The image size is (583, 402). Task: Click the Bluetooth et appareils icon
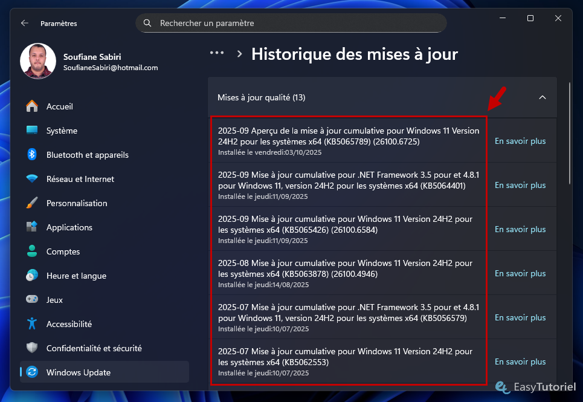click(x=32, y=155)
